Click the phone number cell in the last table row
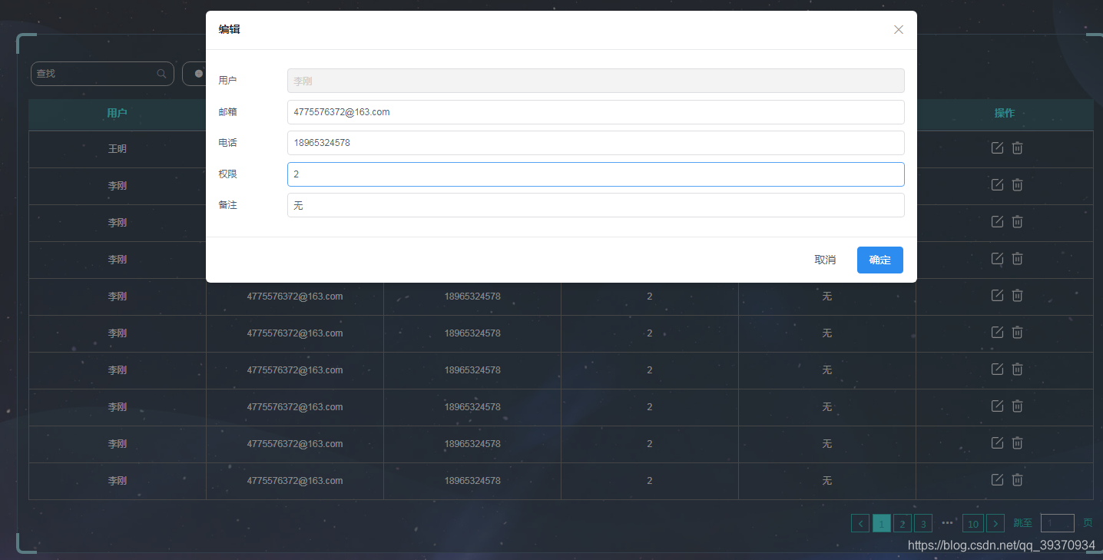The width and height of the screenshot is (1103, 560). tap(472, 481)
